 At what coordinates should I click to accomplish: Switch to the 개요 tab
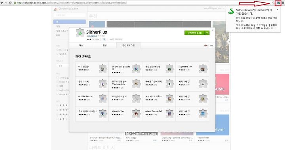click(x=81, y=45)
